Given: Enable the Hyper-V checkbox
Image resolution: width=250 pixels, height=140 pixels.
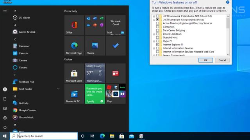Looking at the screenshot, I should 157,41.
